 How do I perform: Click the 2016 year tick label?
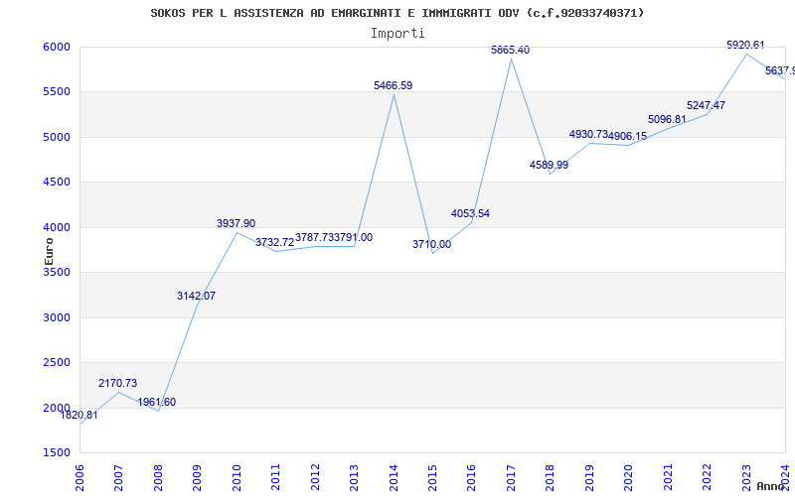click(x=471, y=477)
